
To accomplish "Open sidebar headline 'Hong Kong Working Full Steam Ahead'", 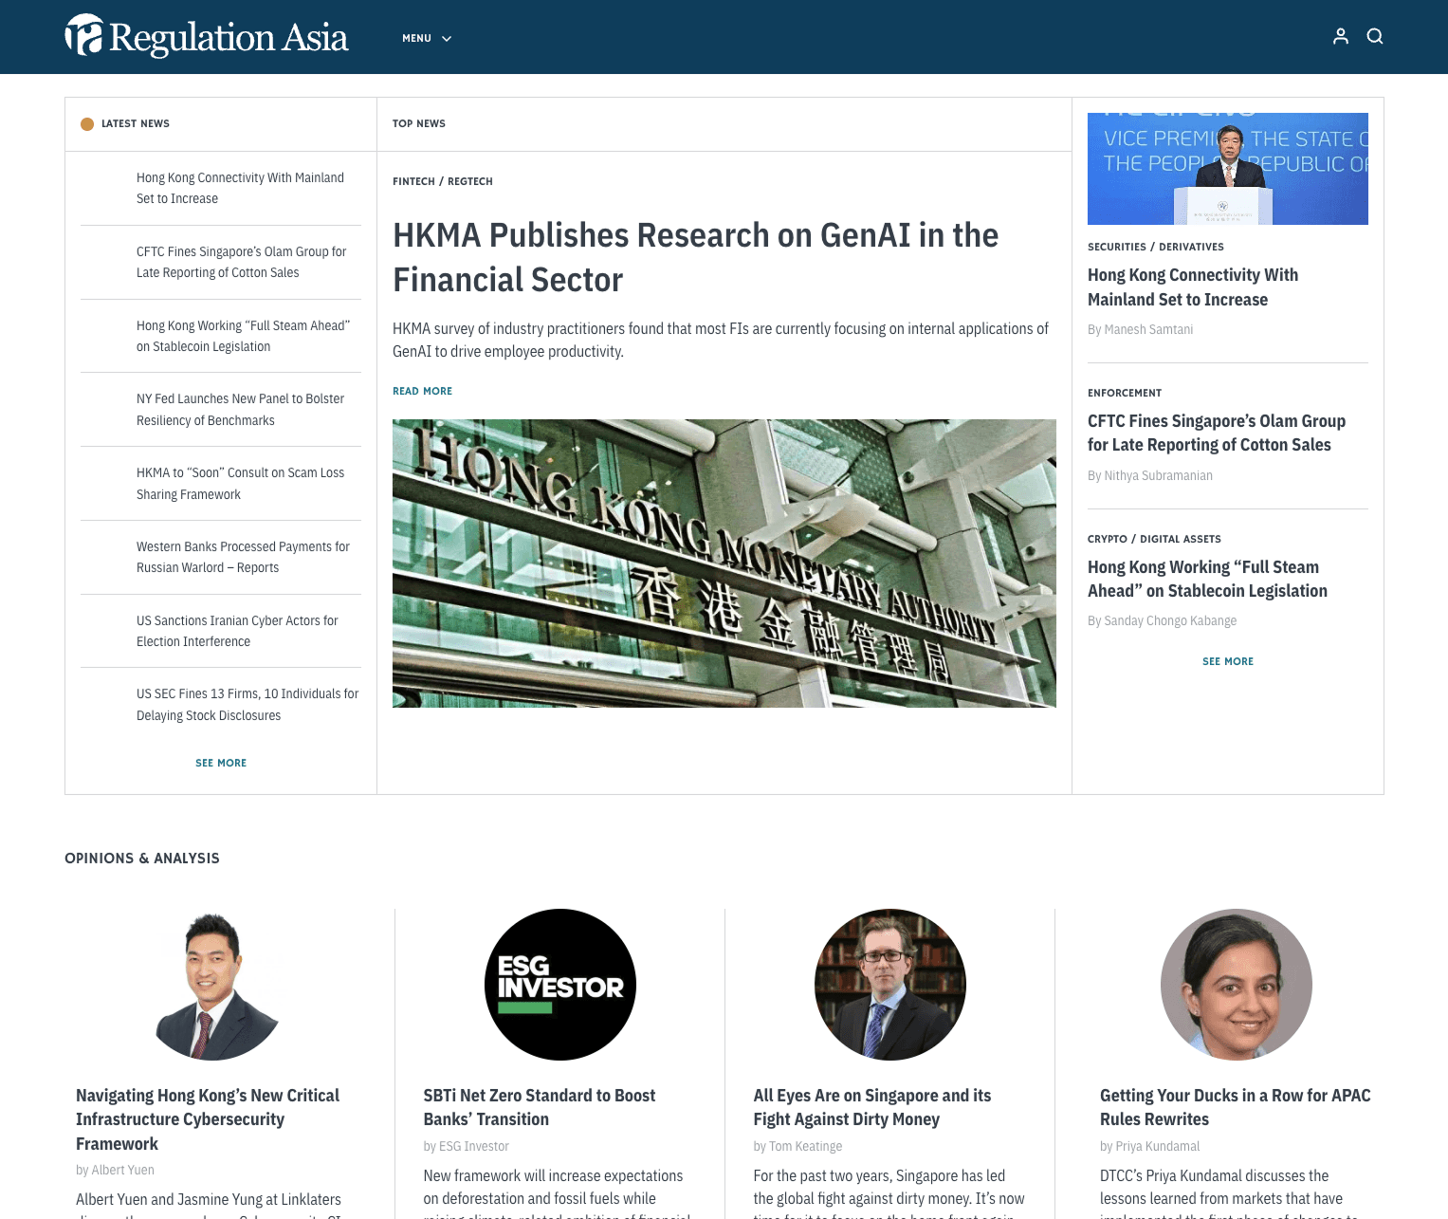I will point(1208,579).
